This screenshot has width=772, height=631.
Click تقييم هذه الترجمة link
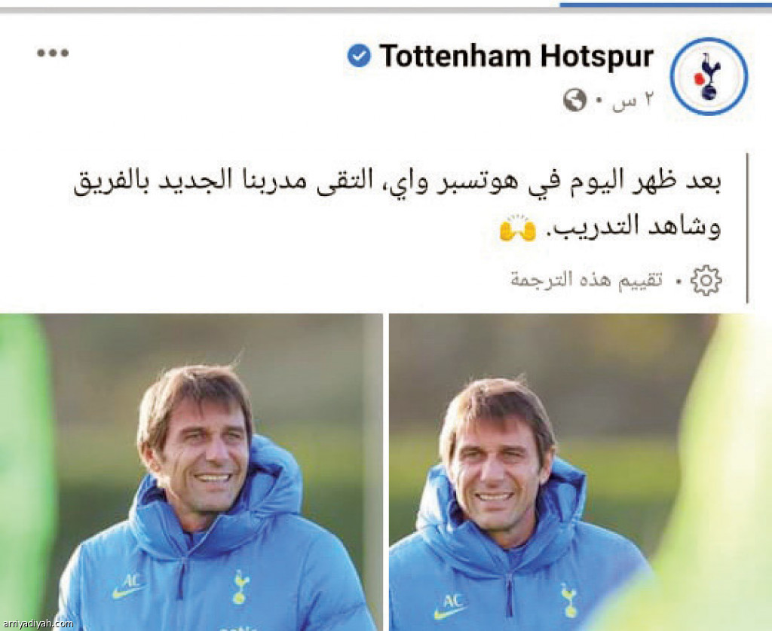[x=587, y=280]
